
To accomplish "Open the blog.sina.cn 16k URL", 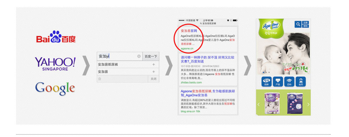I will point(190,111).
